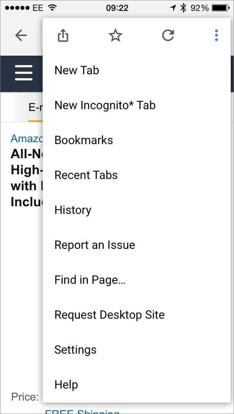Screen dimensions: 234x414
Task: Tap the partially hidden Amazon brand link
Action: click(x=27, y=139)
